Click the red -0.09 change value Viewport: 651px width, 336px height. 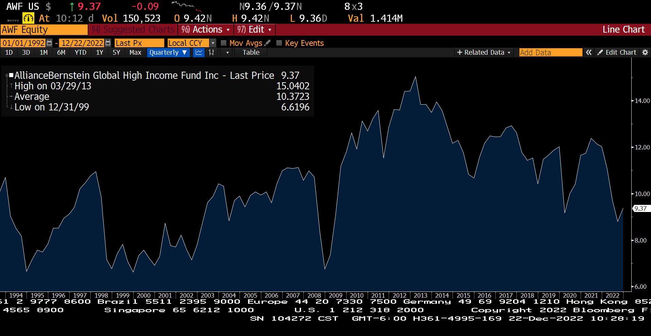coord(145,6)
